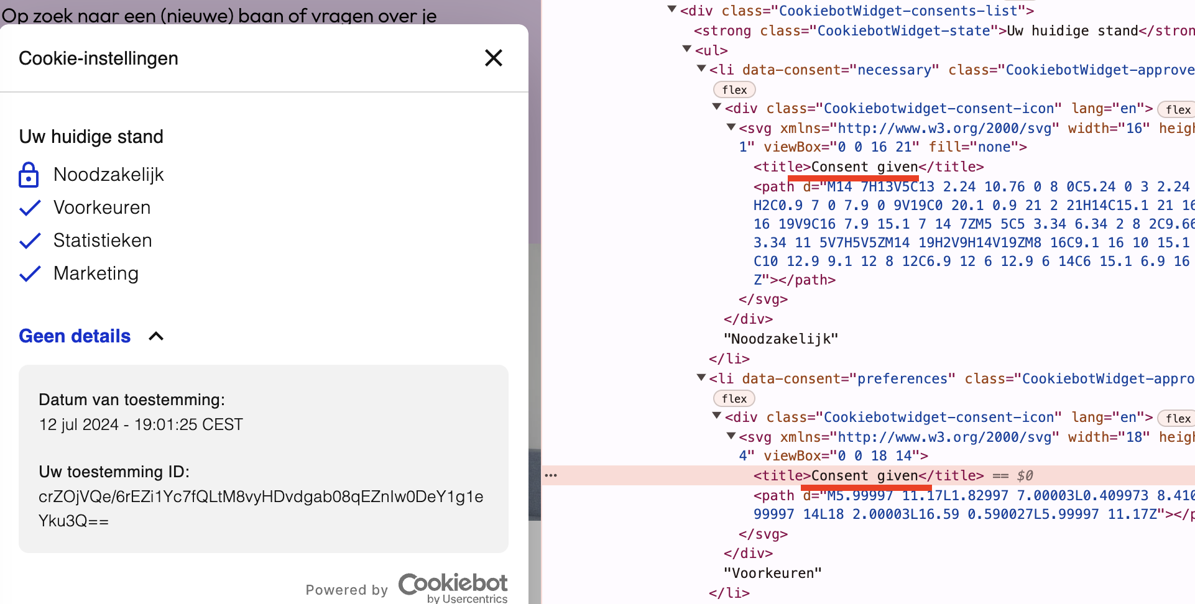Screen dimensions: 1195x604
Task: Close the Cookie-instellingen dialog
Action: click(493, 58)
